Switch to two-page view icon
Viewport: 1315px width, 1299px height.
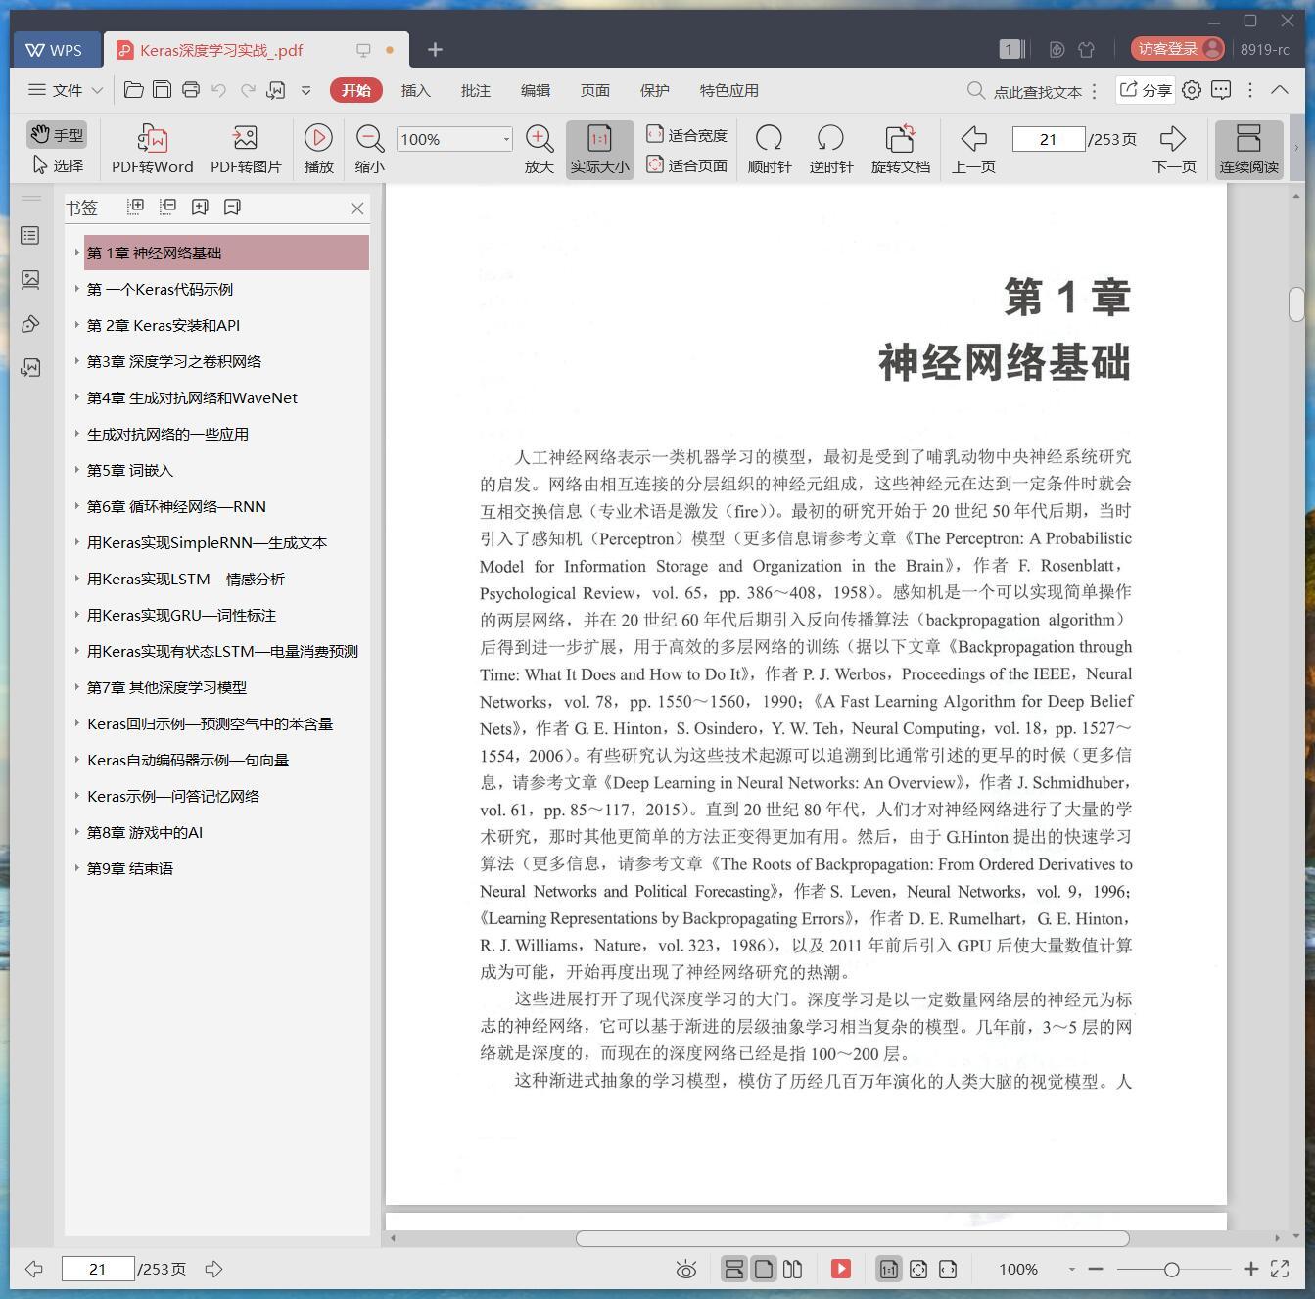793,1270
